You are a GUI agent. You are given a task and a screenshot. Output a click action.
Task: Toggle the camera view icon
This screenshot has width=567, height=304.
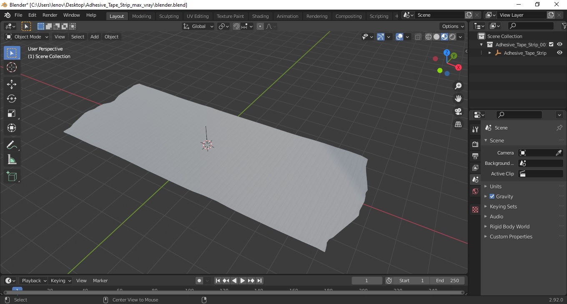458,111
